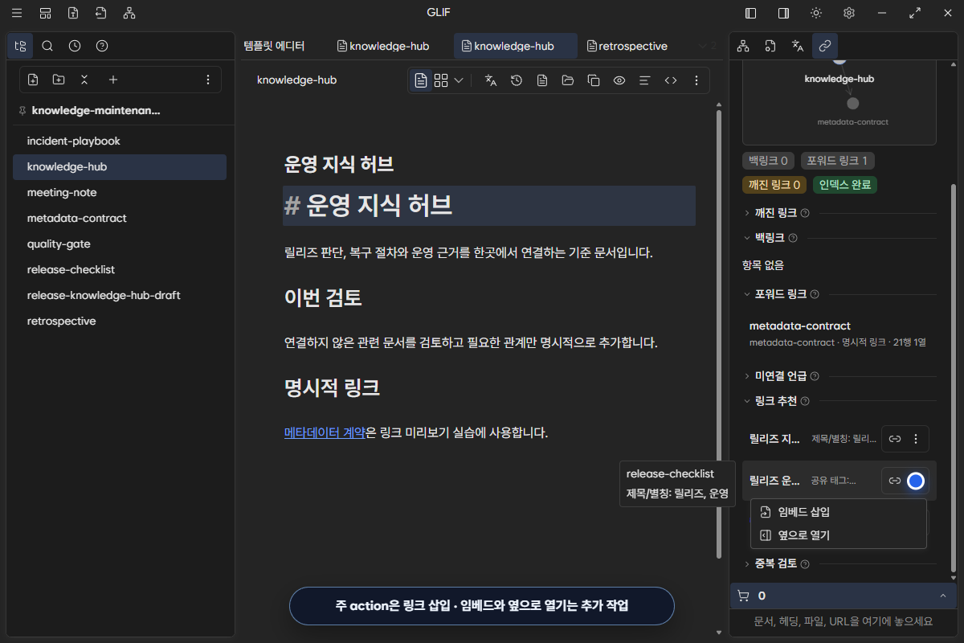Select the active second knowledge-hub tab
This screenshot has width=964, height=643.
point(515,46)
